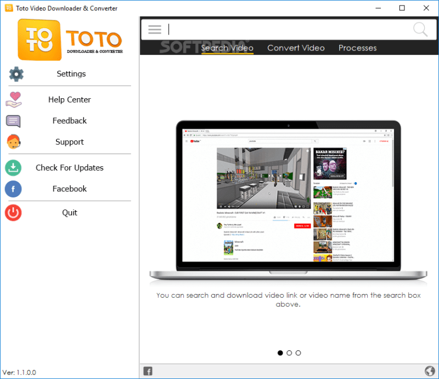Click the 'Ver: 1.1.0.0' version text

click(x=19, y=372)
